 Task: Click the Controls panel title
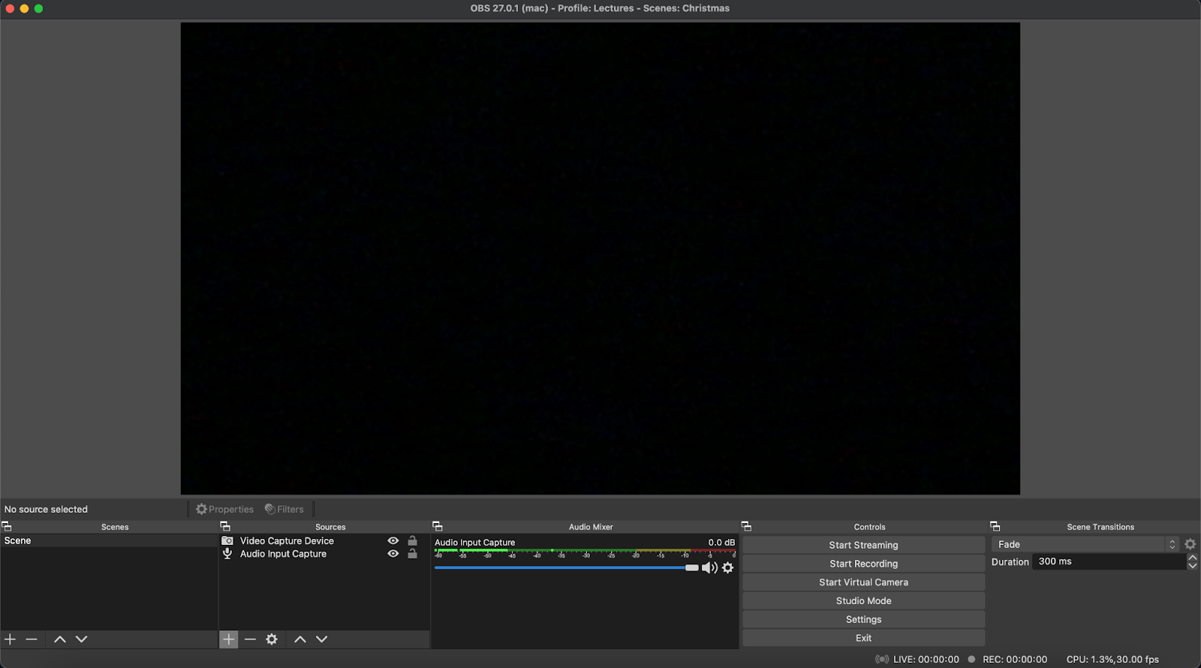pos(869,527)
